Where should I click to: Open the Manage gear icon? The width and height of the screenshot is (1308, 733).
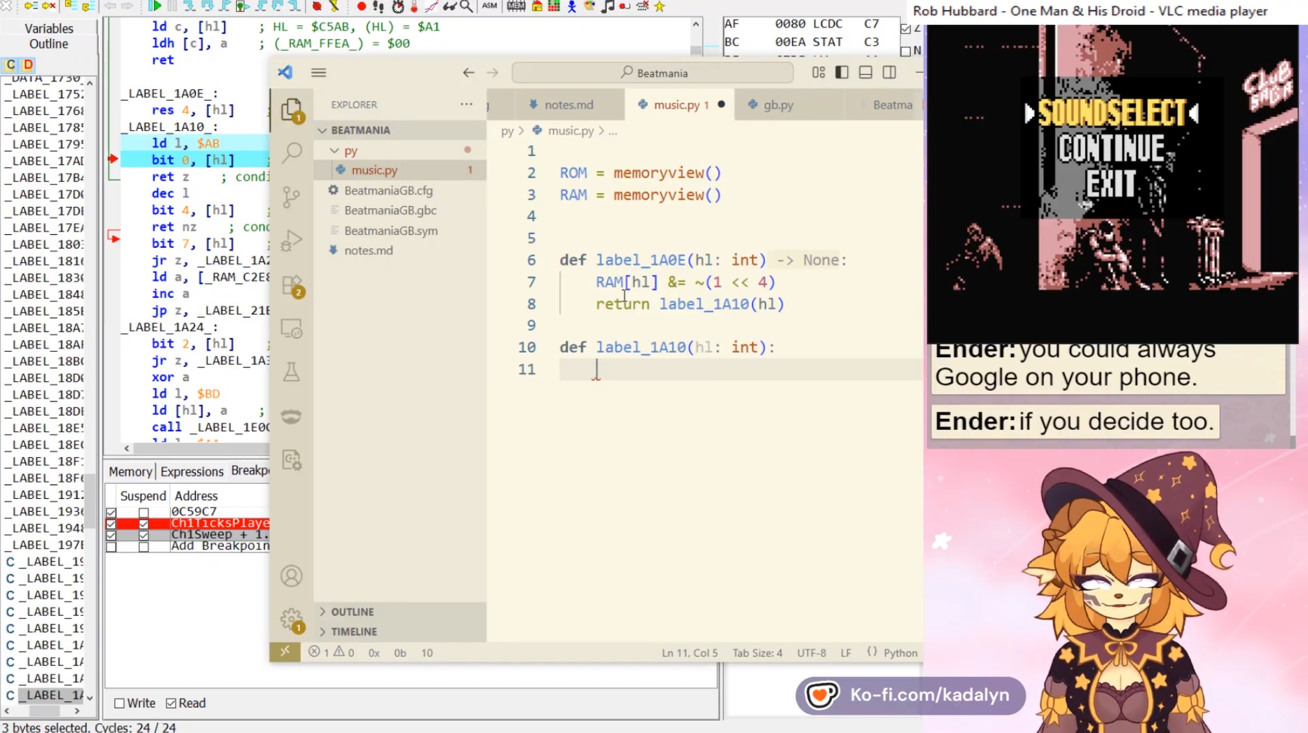point(291,619)
